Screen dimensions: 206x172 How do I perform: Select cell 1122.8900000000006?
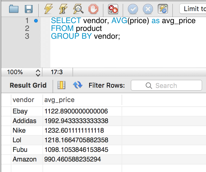(x=82, y=111)
